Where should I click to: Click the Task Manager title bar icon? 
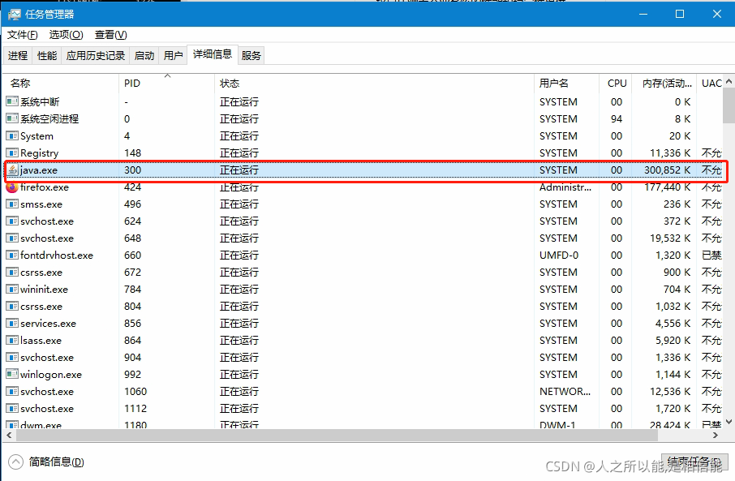click(x=14, y=14)
